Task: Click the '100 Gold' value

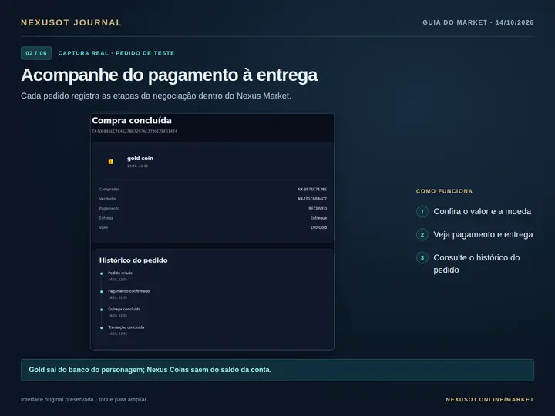Action: [x=318, y=227]
